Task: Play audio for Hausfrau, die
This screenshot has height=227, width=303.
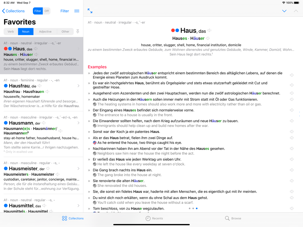Action: 39,86
